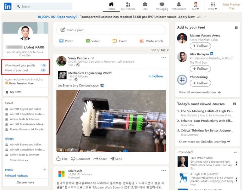The height and width of the screenshot is (192, 243).
Task: Open Messaging speech bubble icon
Action: (162, 4)
